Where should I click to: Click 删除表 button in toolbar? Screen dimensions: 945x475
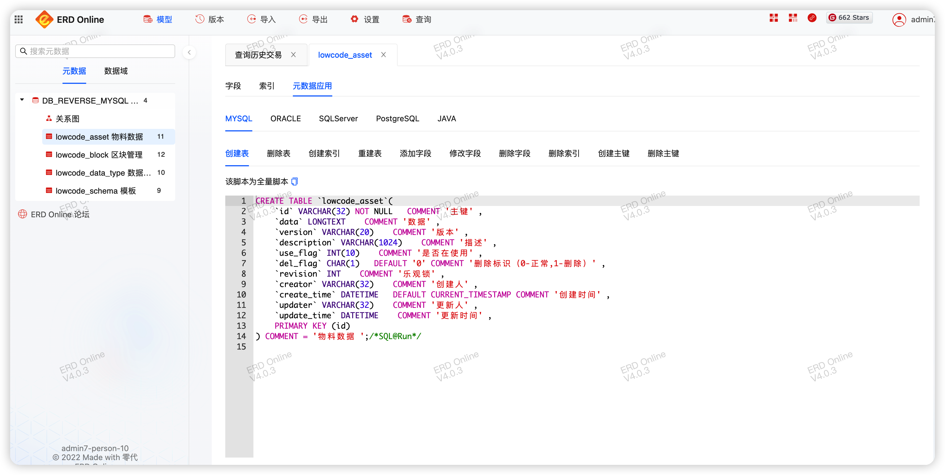coord(278,153)
